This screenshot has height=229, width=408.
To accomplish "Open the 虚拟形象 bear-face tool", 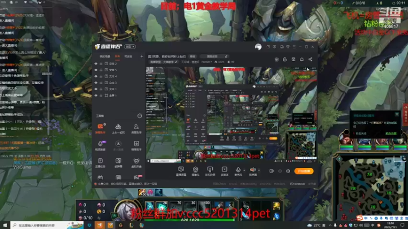I will 136,163.
